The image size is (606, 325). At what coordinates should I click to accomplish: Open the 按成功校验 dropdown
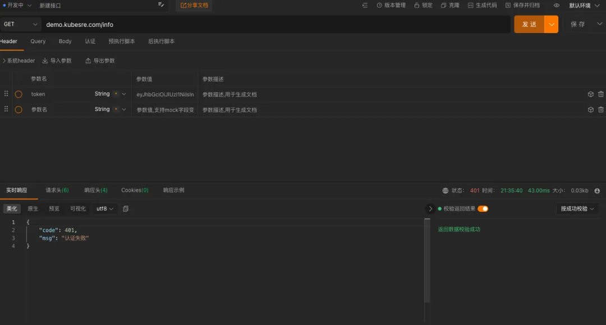click(x=577, y=209)
